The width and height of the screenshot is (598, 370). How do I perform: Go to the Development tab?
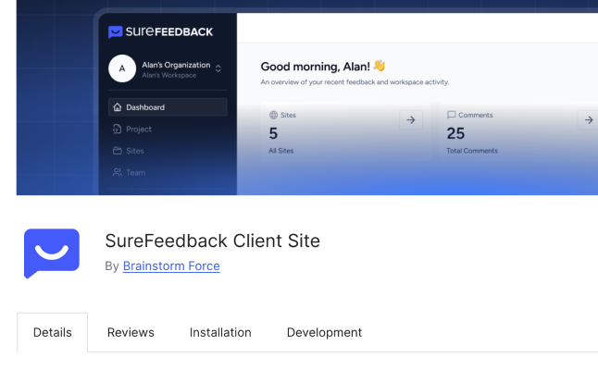tap(324, 332)
